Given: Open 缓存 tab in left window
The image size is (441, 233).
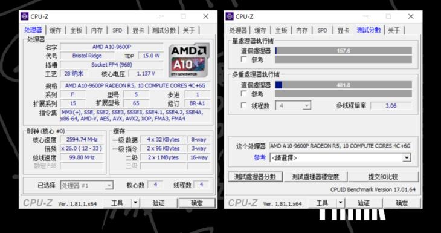Looking at the screenshot, I should coord(55,30).
